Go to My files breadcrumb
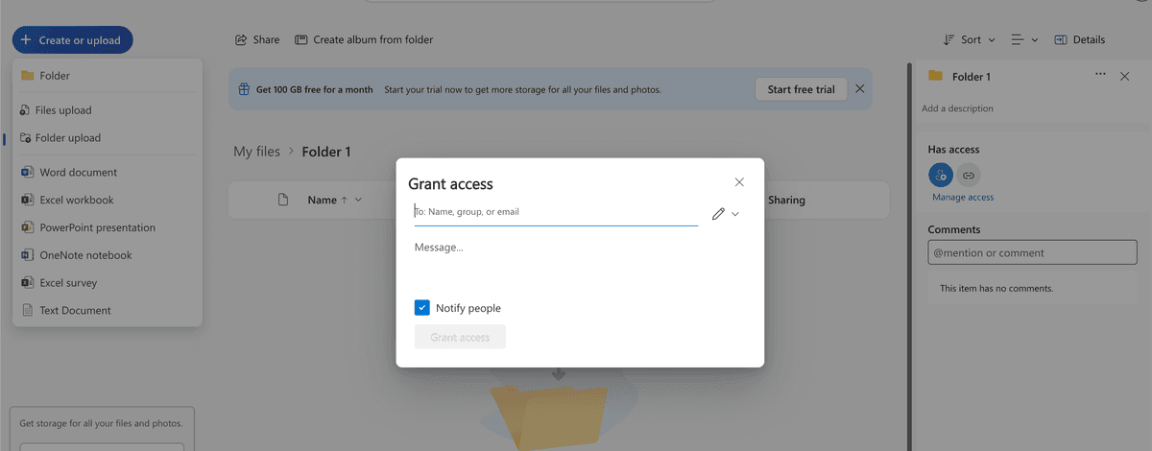The width and height of the screenshot is (1152, 451). pyautogui.click(x=257, y=152)
